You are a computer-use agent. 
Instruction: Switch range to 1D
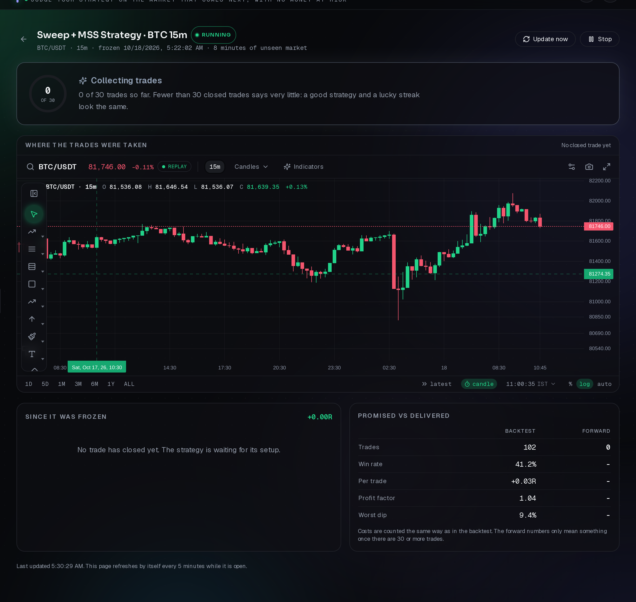point(29,384)
